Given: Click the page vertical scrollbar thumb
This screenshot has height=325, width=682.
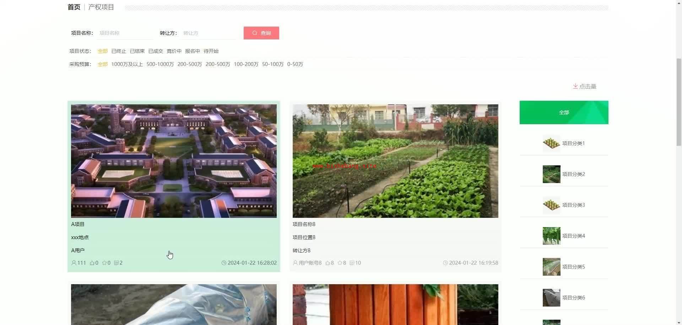Looking at the screenshot, I should click(679, 102).
